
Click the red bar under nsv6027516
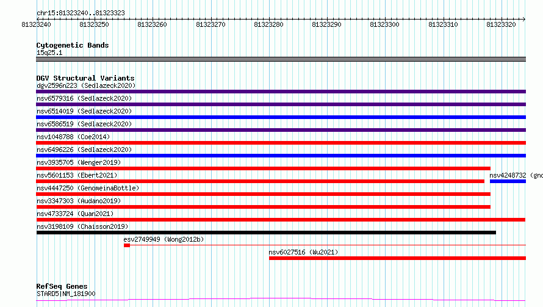click(398, 258)
